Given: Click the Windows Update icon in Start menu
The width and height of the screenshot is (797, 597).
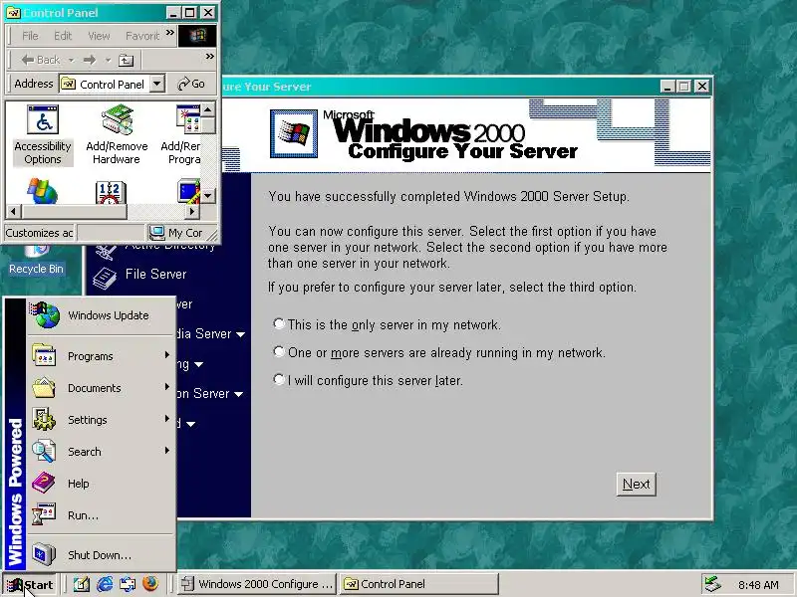Looking at the screenshot, I should click(x=45, y=314).
